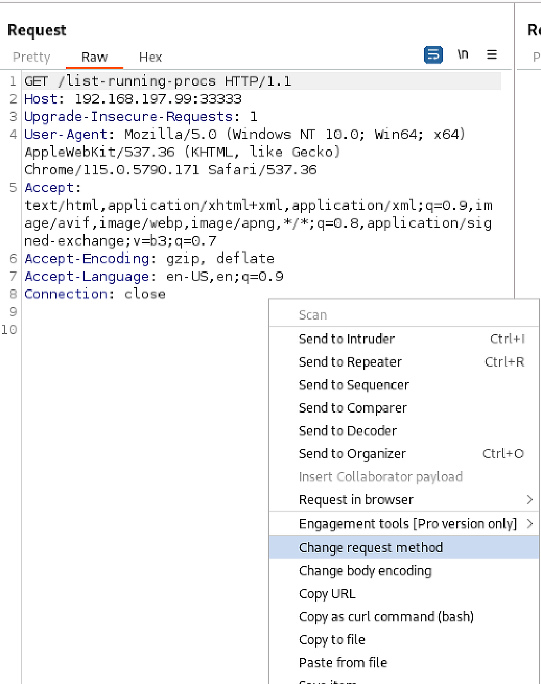Select Send to Intruder from context menu
This screenshot has width=541, height=684.
[404, 339]
